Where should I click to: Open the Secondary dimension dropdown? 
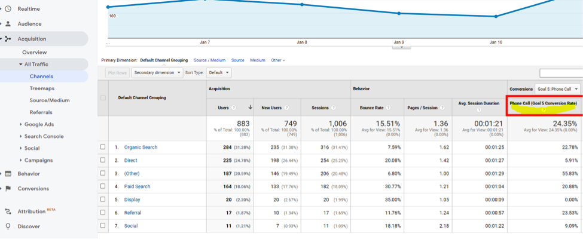click(x=157, y=73)
